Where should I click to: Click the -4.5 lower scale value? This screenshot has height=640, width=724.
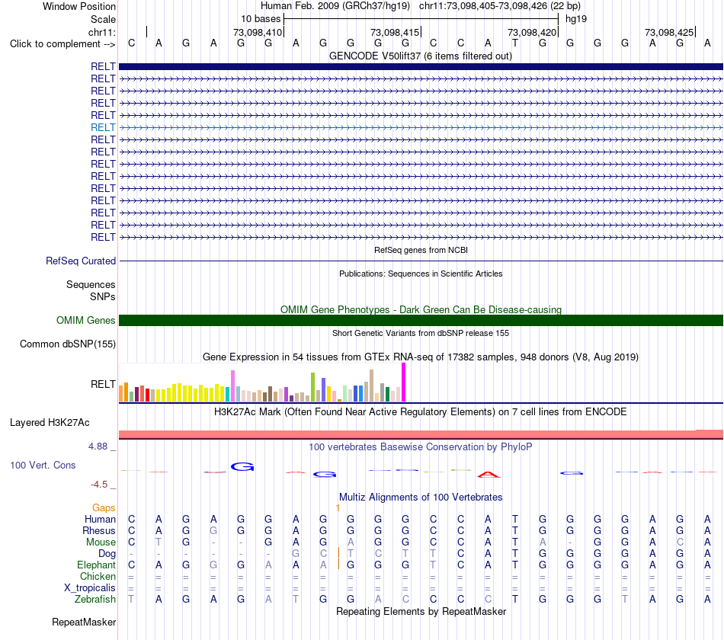(99, 485)
